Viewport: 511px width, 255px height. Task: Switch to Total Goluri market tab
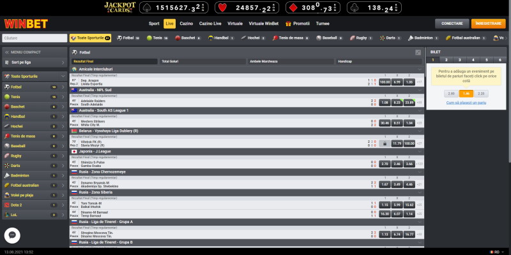202,61
